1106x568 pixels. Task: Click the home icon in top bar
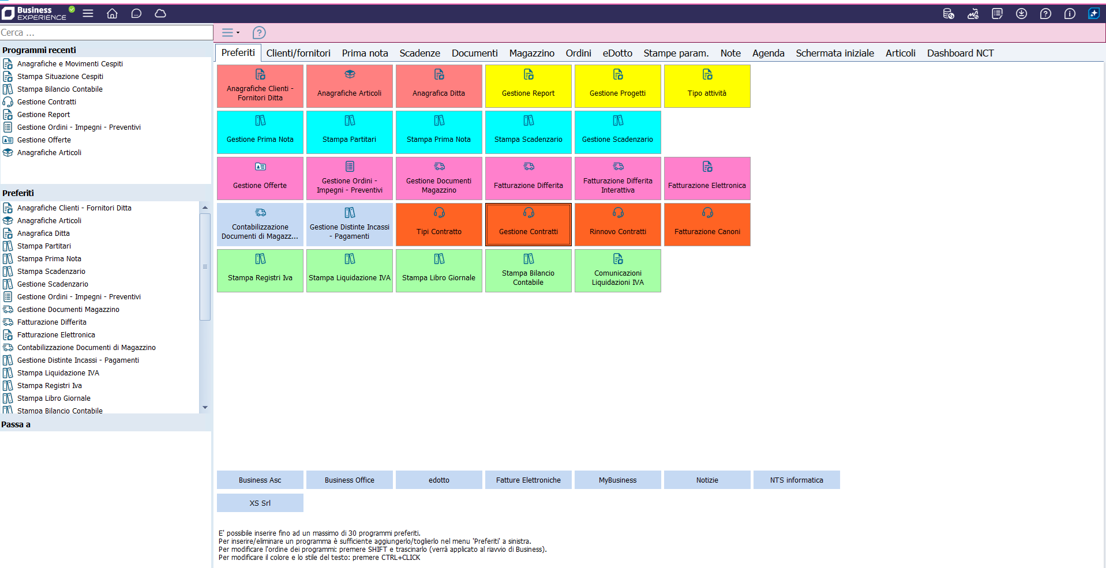pos(112,13)
